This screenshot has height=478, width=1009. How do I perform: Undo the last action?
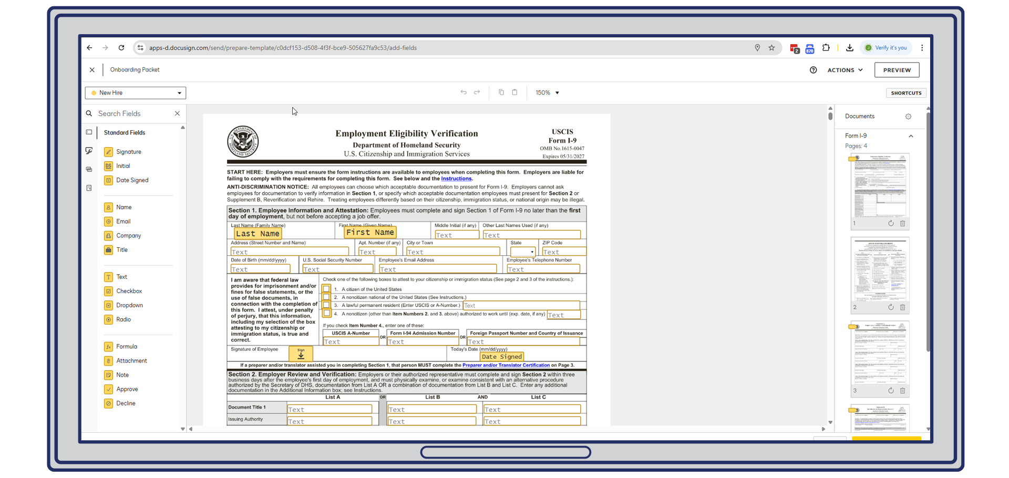464,92
